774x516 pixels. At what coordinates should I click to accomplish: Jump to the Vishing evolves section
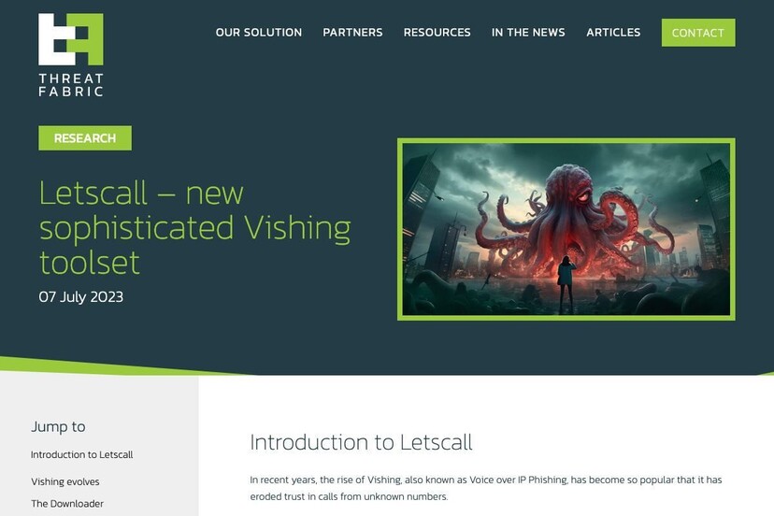coord(65,481)
